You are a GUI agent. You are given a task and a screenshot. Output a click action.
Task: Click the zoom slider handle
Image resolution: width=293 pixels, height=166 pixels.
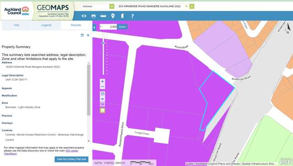click(x=103, y=43)
